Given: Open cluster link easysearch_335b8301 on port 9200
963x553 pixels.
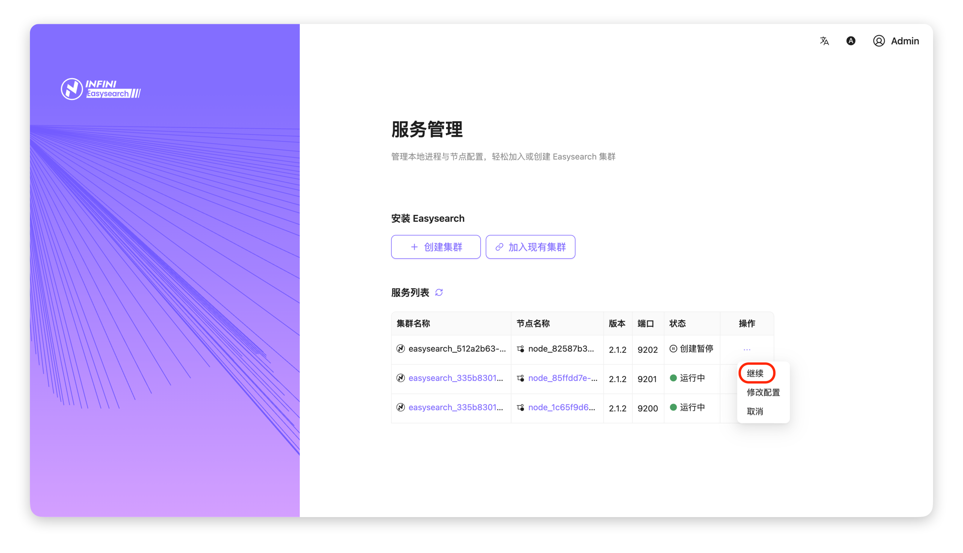Looking at the screenshot, I should [x=455, y=407].
